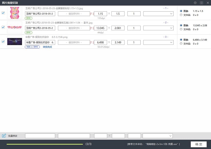Click the CMYK badge on first file

(28, 18)
